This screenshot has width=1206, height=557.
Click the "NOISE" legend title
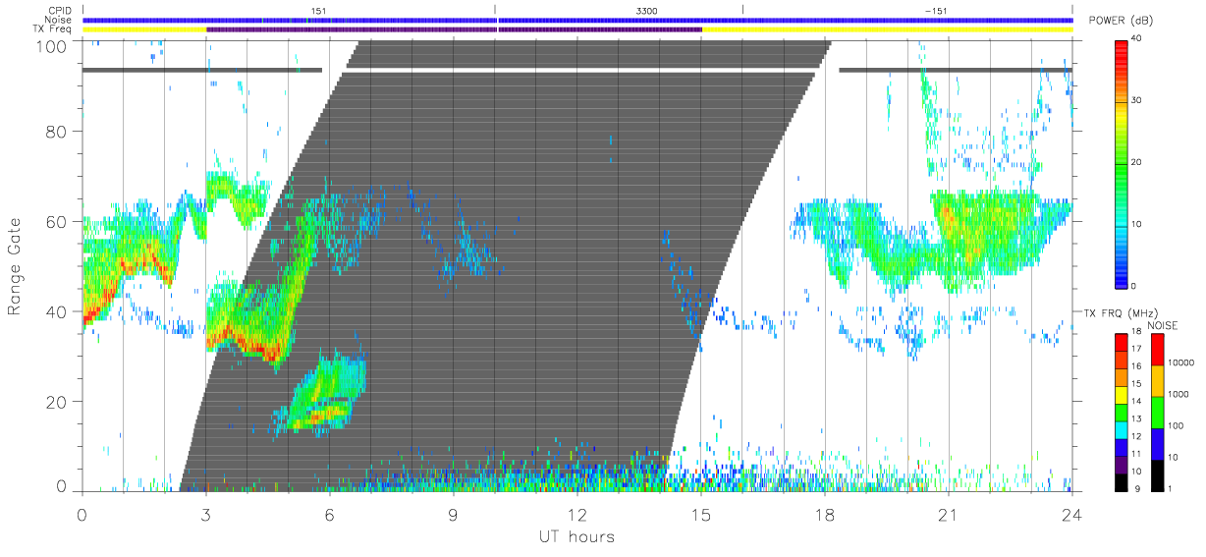tap(1162, 324)
